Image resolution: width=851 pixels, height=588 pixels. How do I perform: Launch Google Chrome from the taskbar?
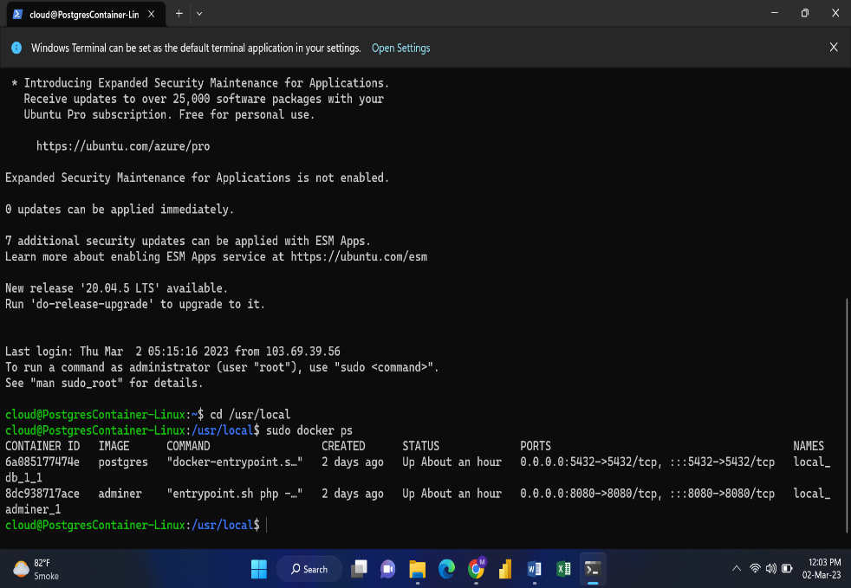click(476, 569)
